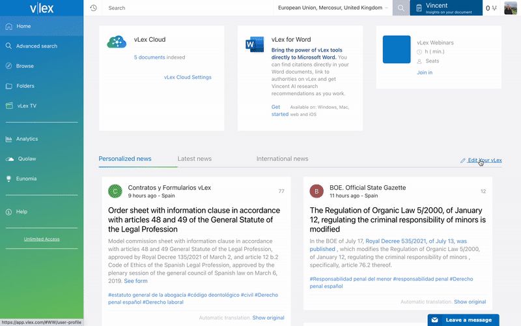Open Royal Decree 535/2021 link
The height and width of the screenshot is (326, 521).
[x=388, y=245]
